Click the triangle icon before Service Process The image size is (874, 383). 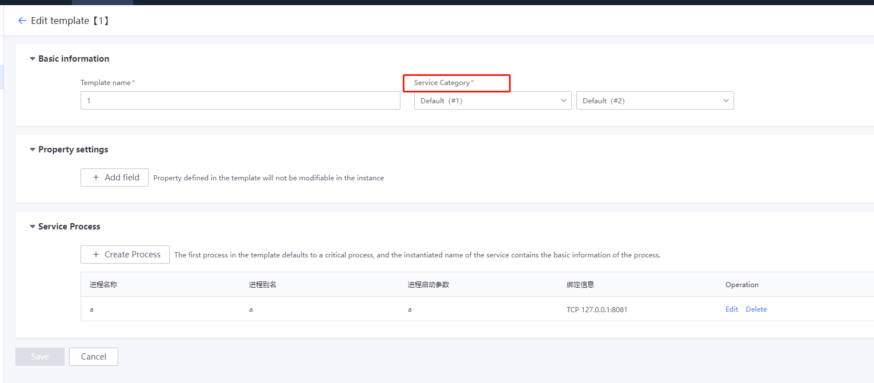tap(33, 226)
